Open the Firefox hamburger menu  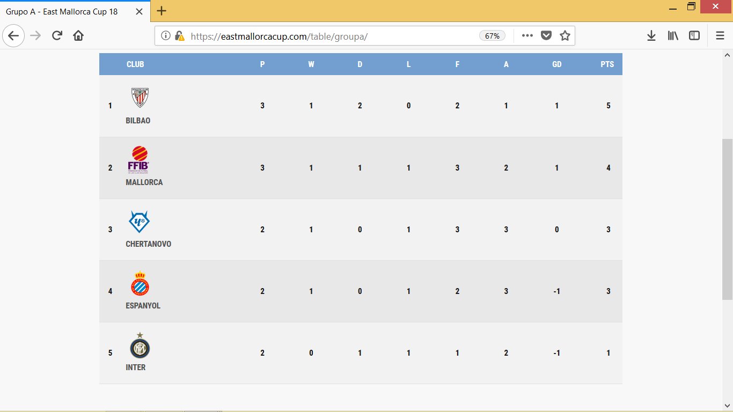pos(720,36)
